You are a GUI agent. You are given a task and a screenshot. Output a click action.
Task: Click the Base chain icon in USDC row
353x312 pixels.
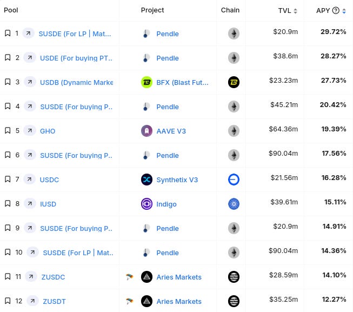[x=234, y=180]
